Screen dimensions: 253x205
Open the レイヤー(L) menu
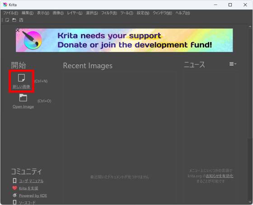[x=75, y=13]
